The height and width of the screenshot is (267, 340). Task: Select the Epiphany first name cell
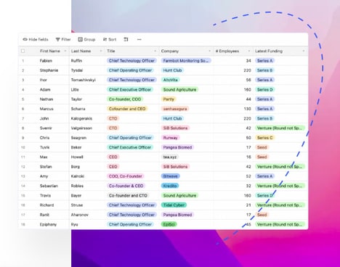click(x=48, y=224)
